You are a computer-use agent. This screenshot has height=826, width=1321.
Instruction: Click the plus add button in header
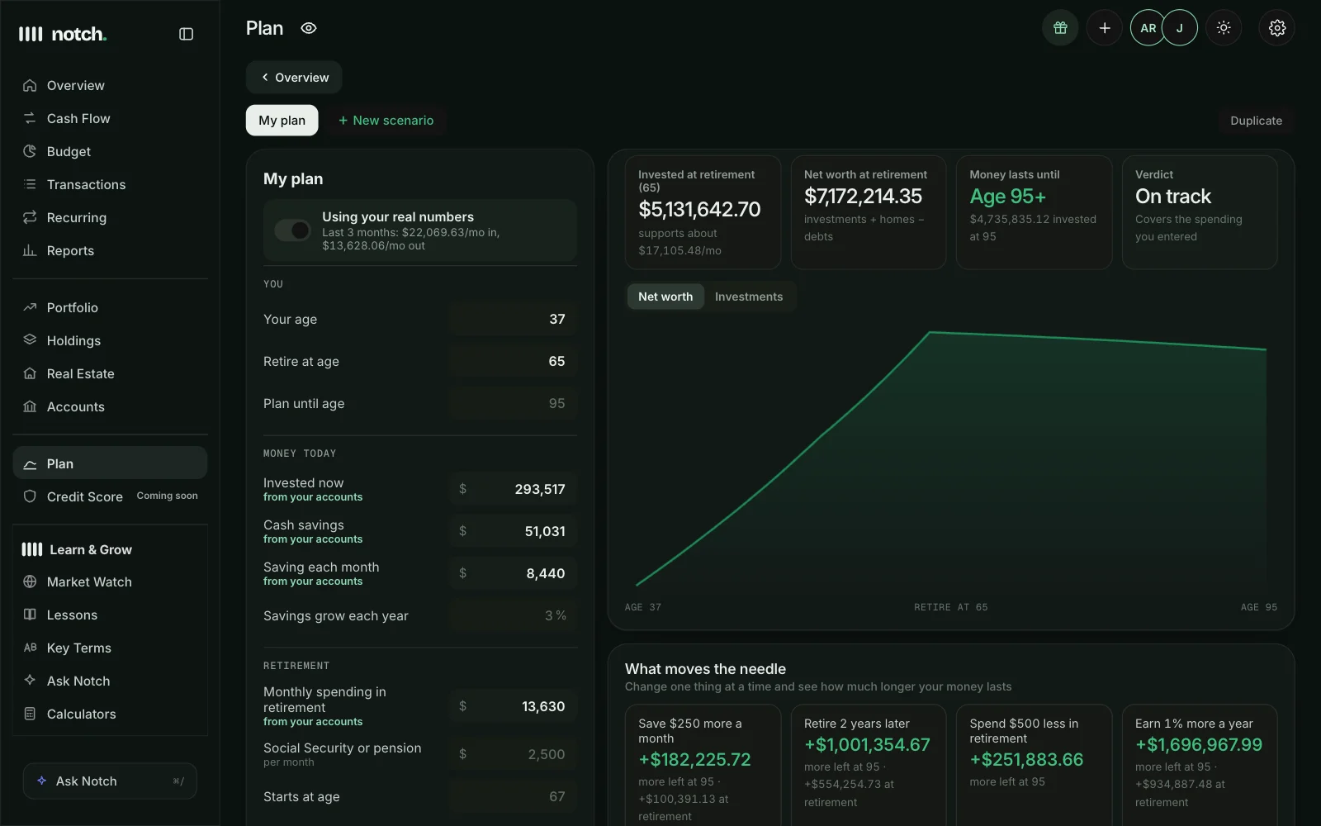pos(1104,28)
